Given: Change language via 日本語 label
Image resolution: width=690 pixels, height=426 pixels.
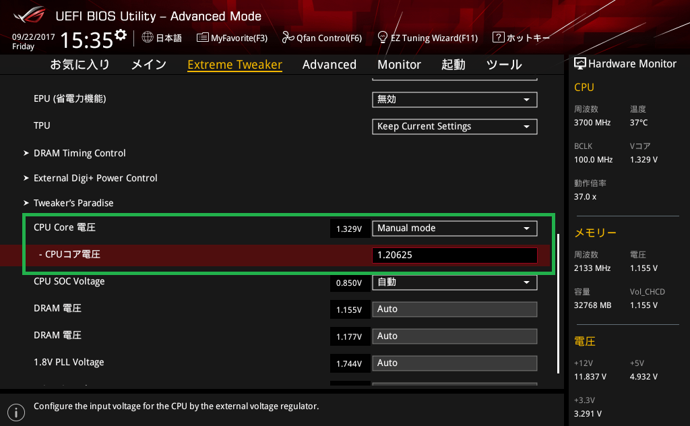Looking at the screenshot, I should click(x=168, y=38).
